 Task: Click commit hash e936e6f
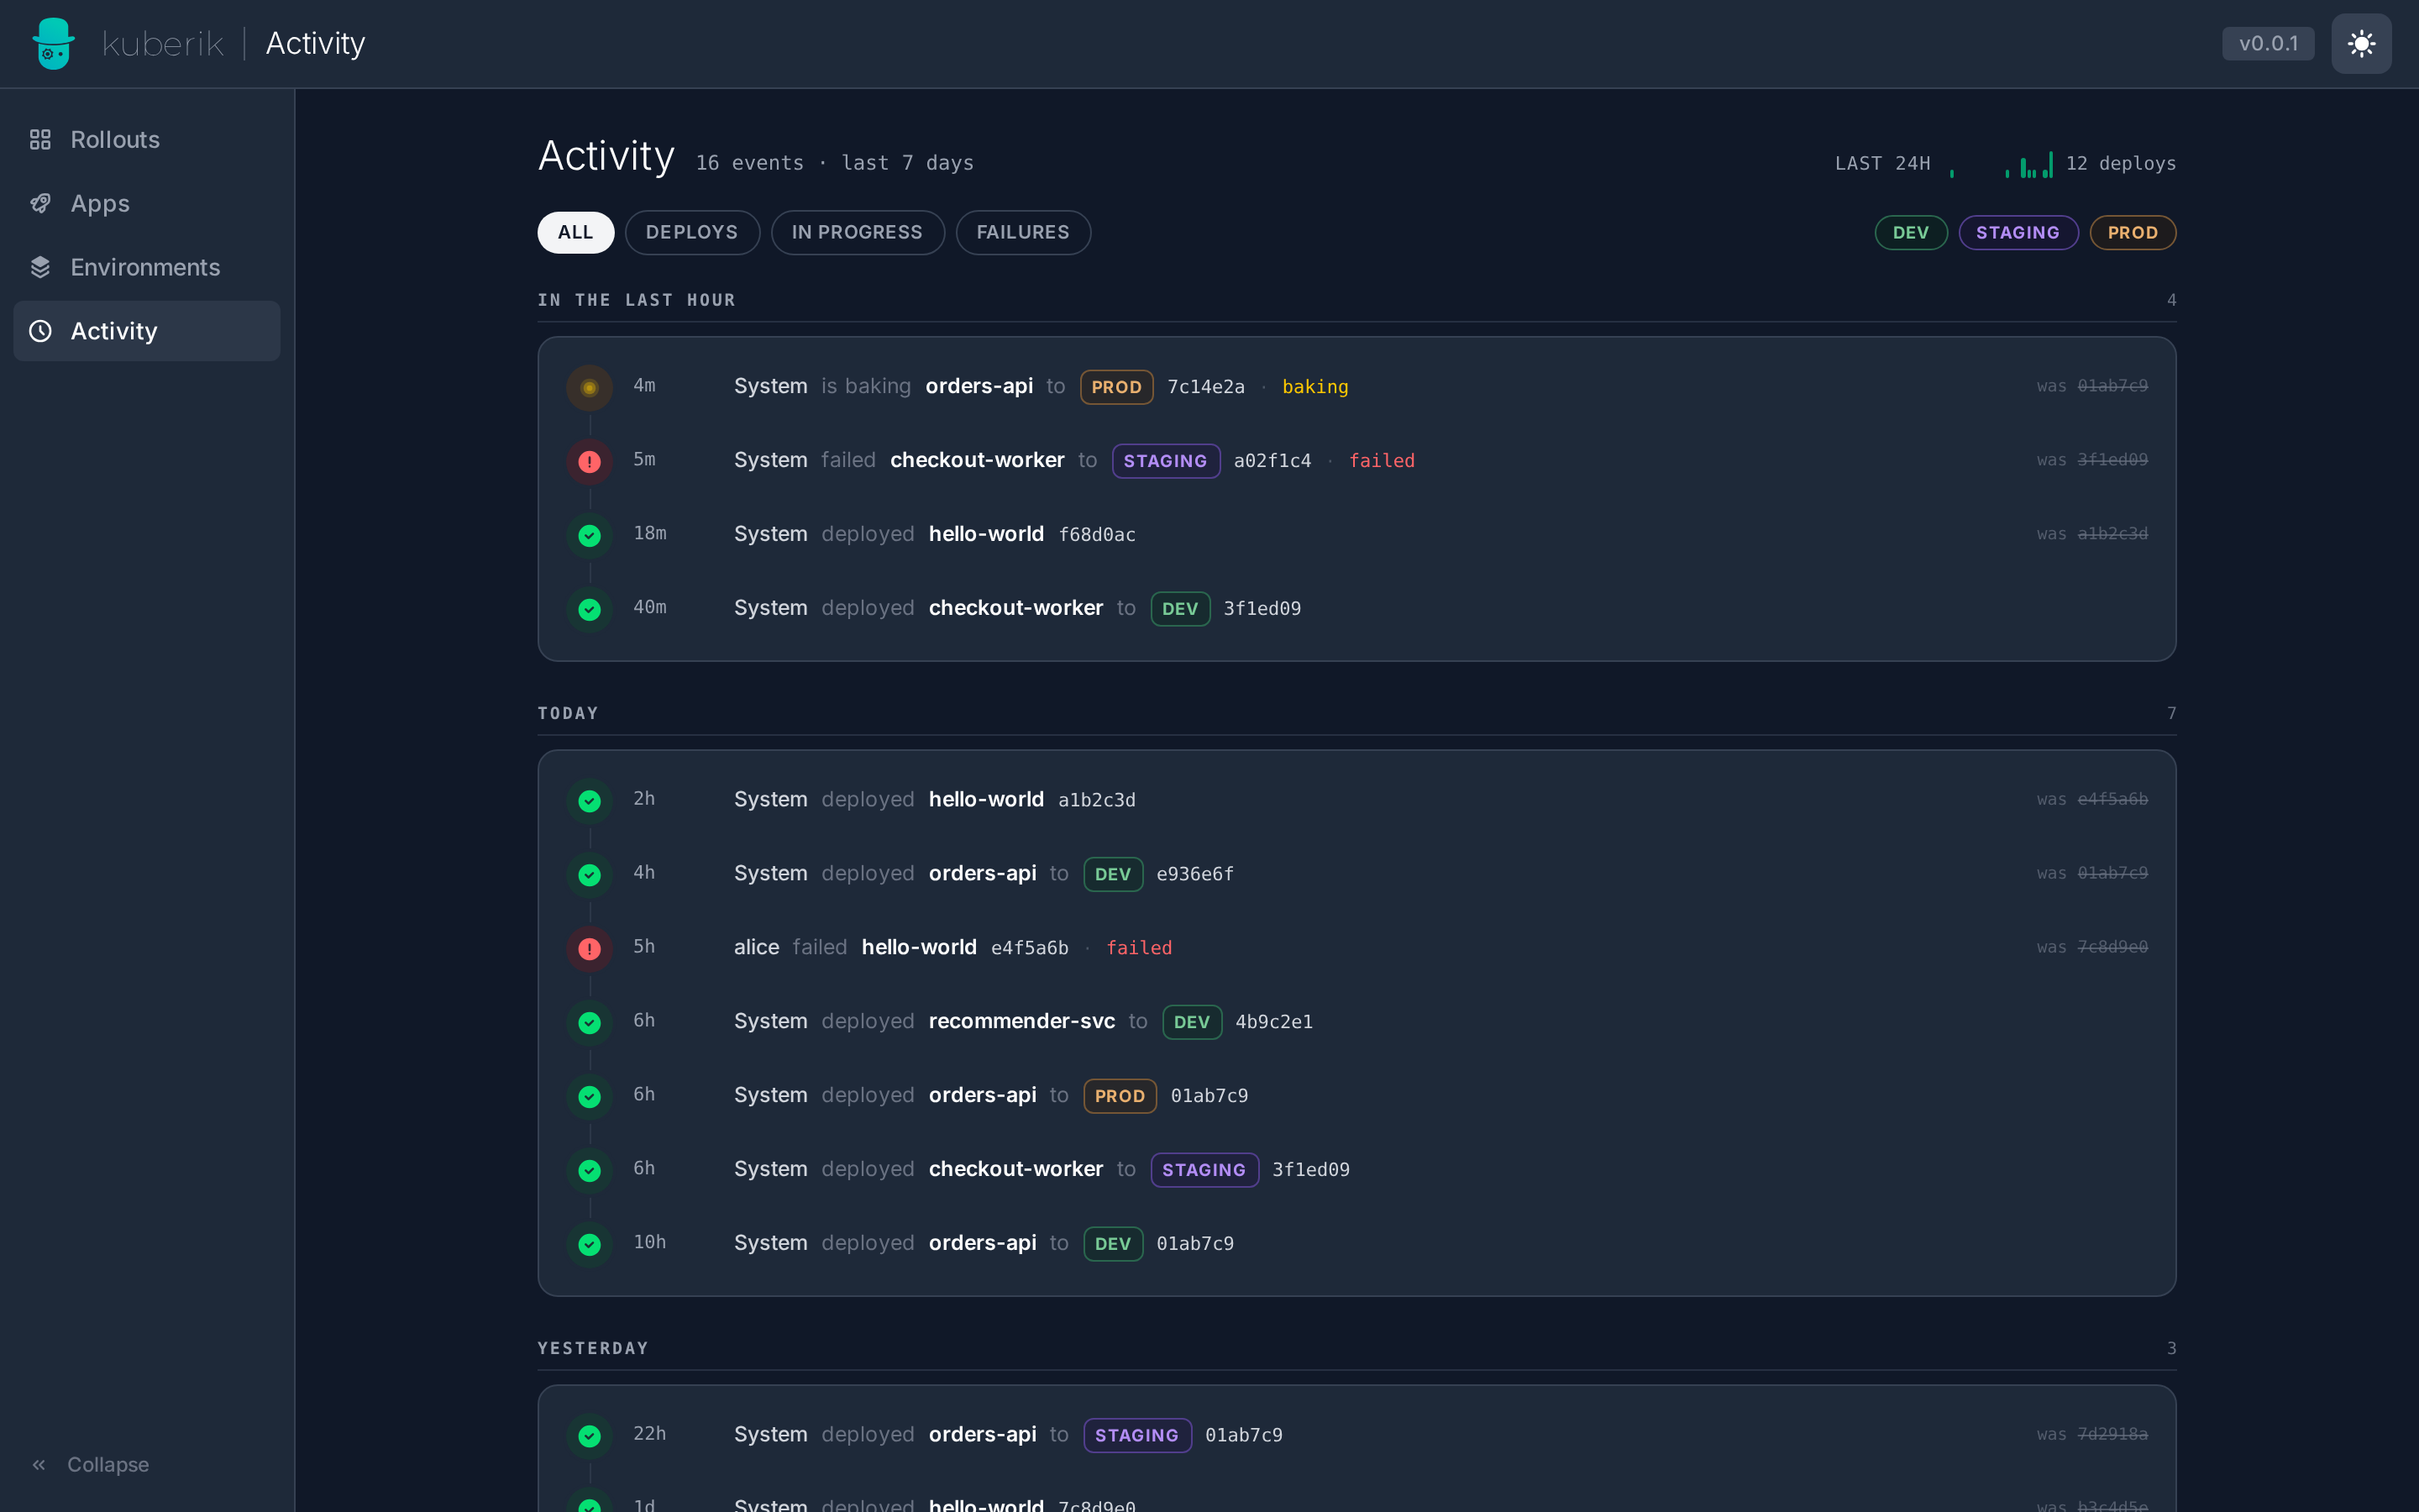point(1194,874)
